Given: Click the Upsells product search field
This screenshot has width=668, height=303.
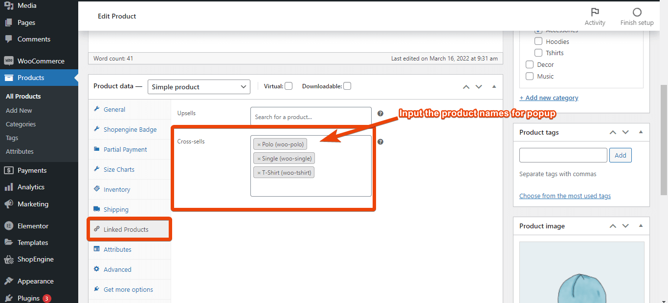Looking at the screenshot, I should coord(311,117).
